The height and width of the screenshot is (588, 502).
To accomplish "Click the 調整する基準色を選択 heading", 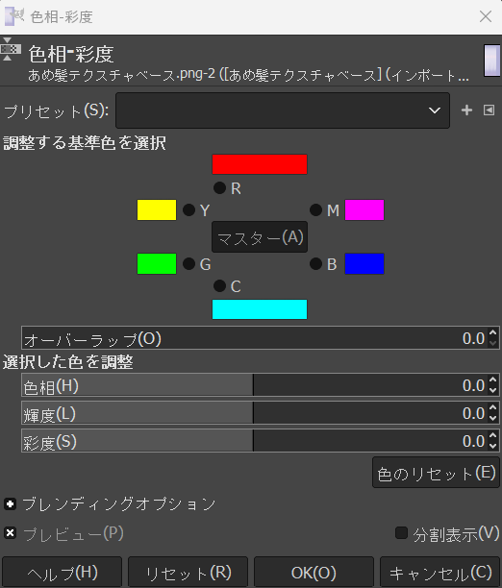I will click(x=85, y=143).
